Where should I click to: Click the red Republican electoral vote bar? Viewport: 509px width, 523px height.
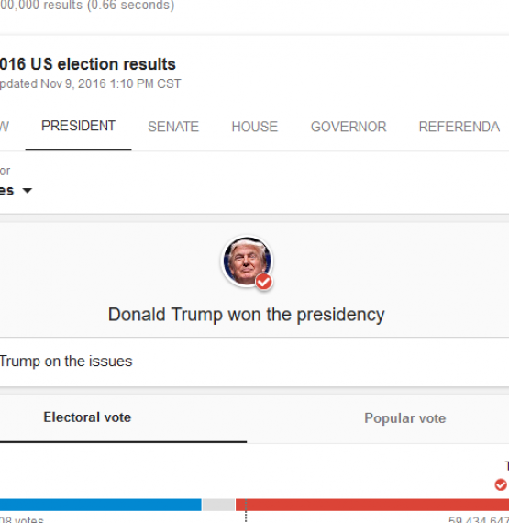coord(372,505)
